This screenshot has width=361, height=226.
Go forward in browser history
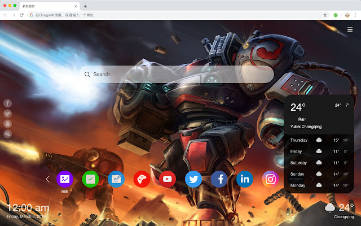(x=14, y=15)
